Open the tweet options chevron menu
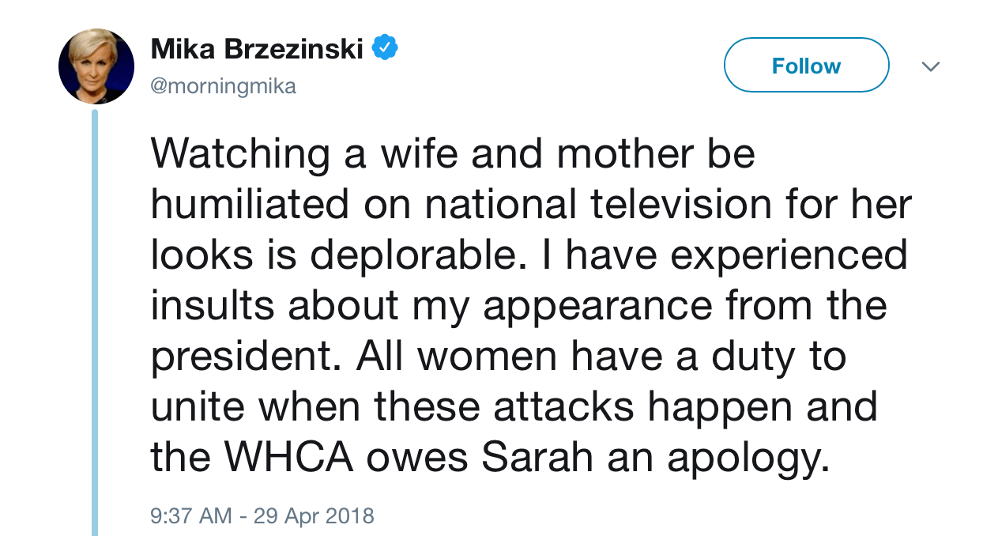 pos(931,66)
